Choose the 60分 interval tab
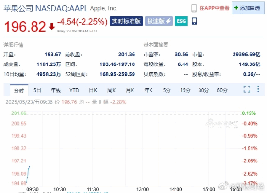The image size is (267, 193). click(222, 90)
